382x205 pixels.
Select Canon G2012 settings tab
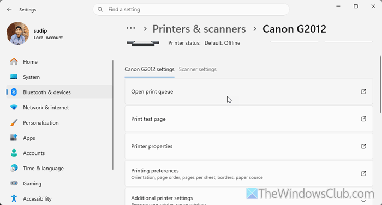(150, 69)
